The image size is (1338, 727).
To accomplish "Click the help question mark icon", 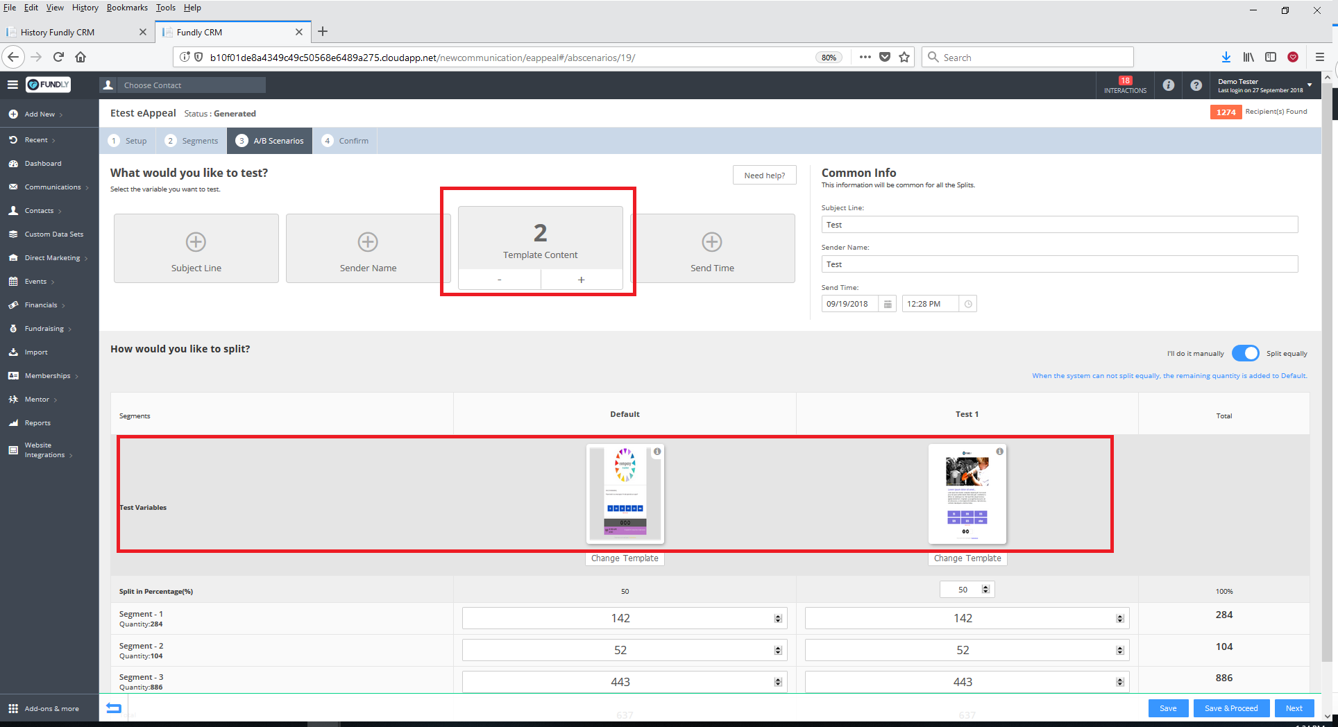I will coord(1196,85).
